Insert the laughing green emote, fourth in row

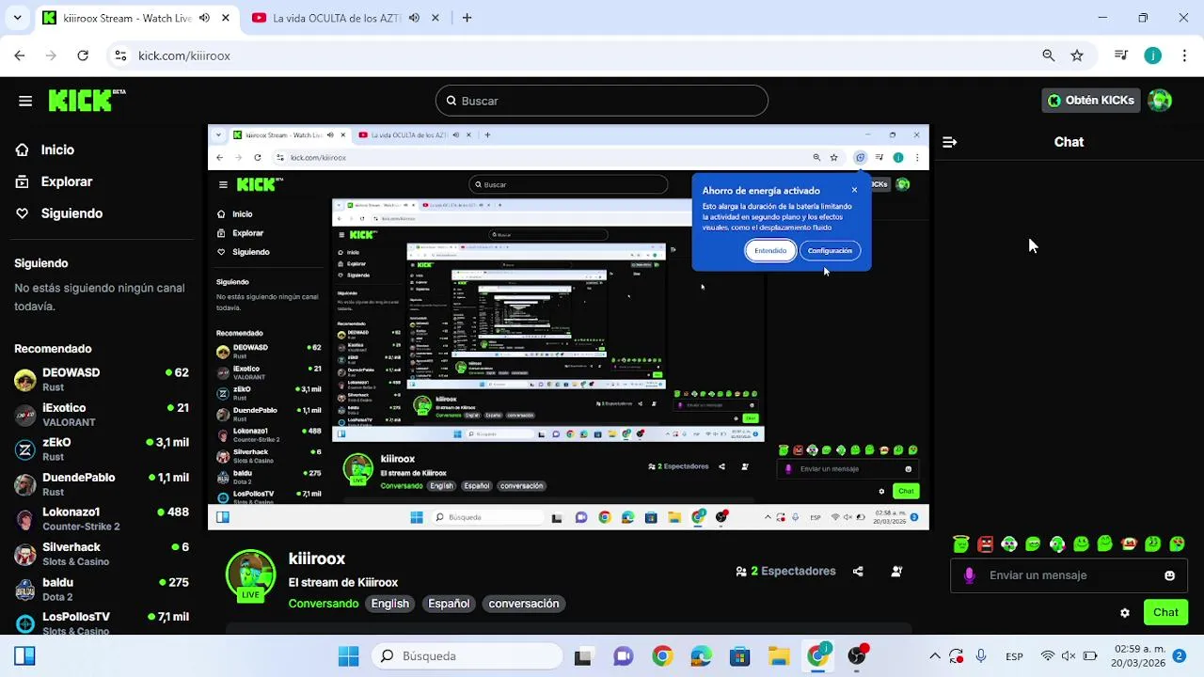1033,543
